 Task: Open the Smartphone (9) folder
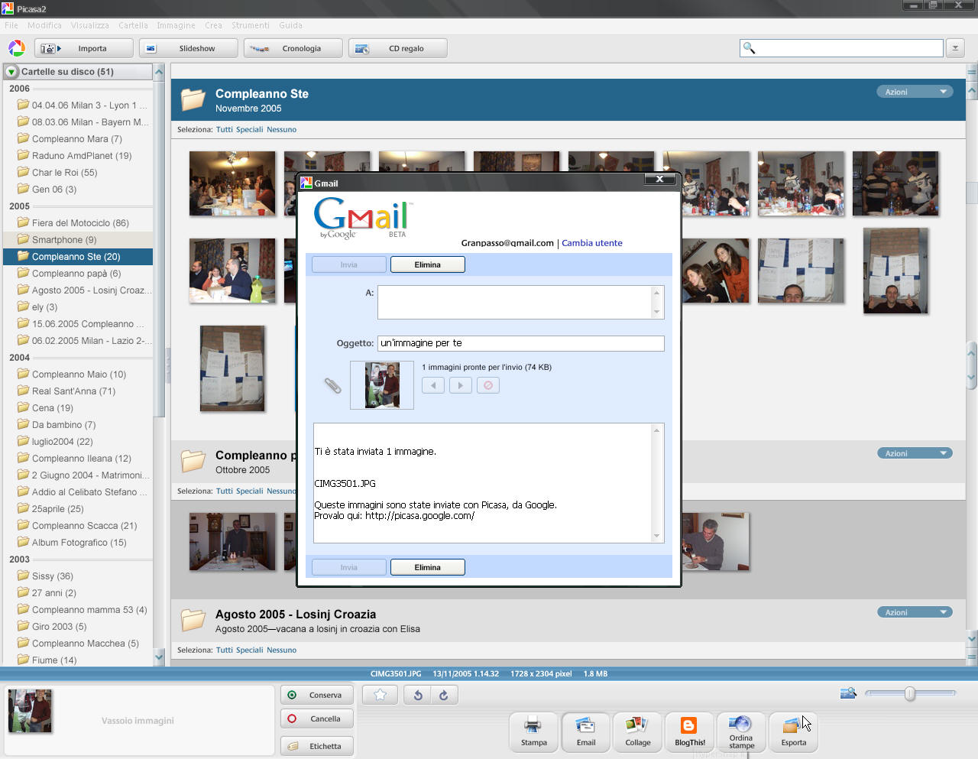coord(78,240)
